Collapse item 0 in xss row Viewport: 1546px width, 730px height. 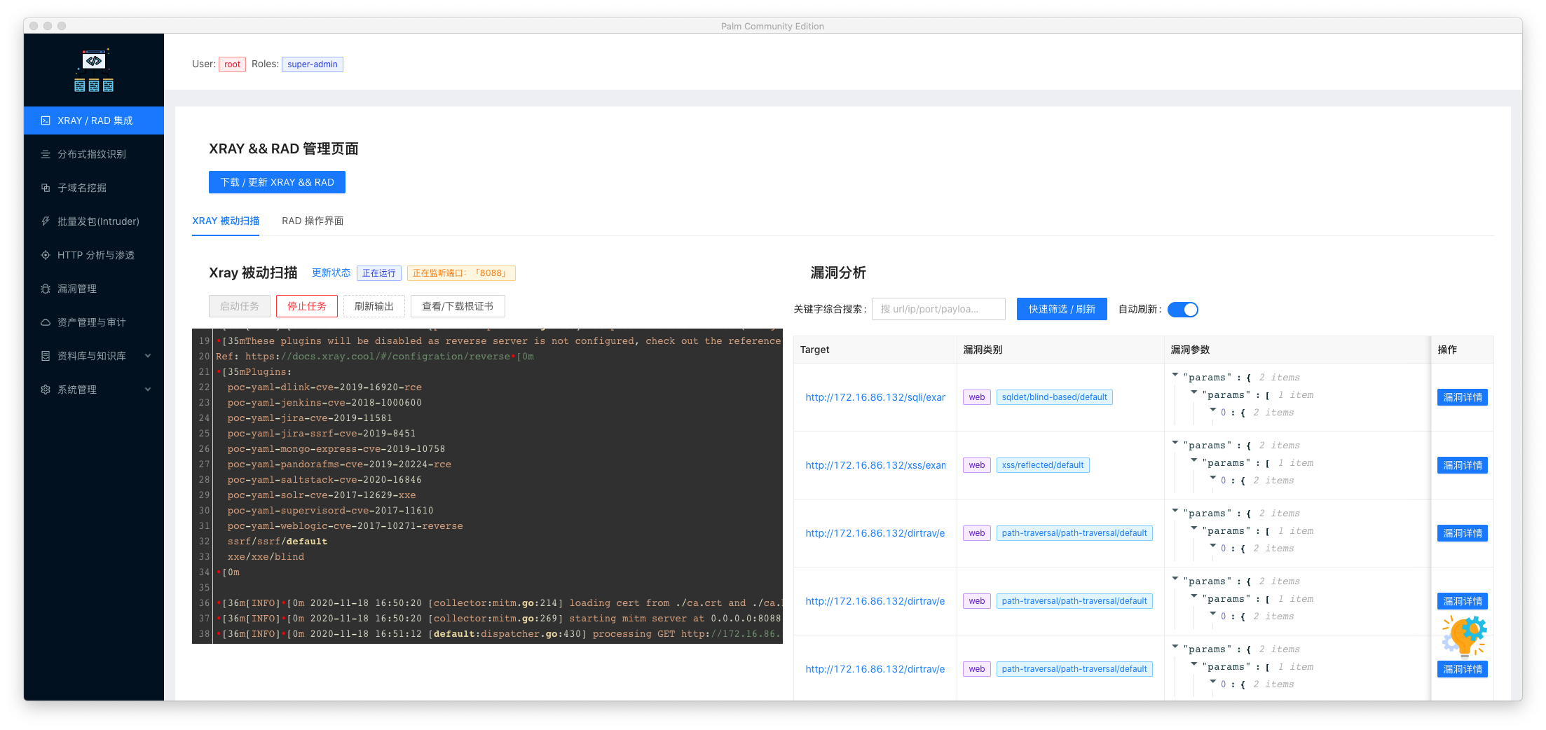pyautogui.click(x=1213, y=478)
